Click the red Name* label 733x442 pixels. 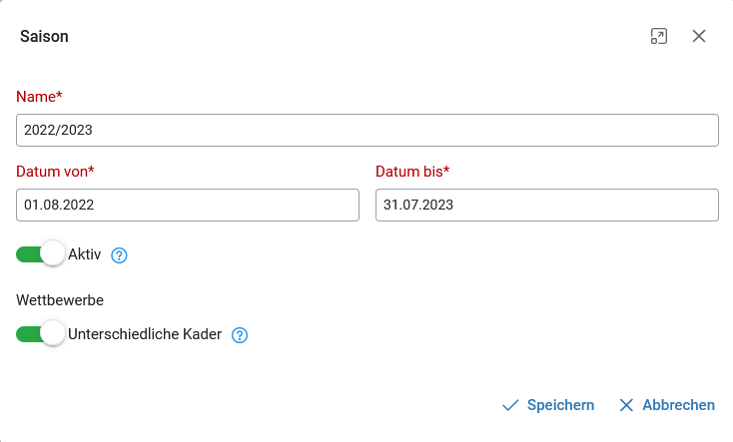point(39,96)
